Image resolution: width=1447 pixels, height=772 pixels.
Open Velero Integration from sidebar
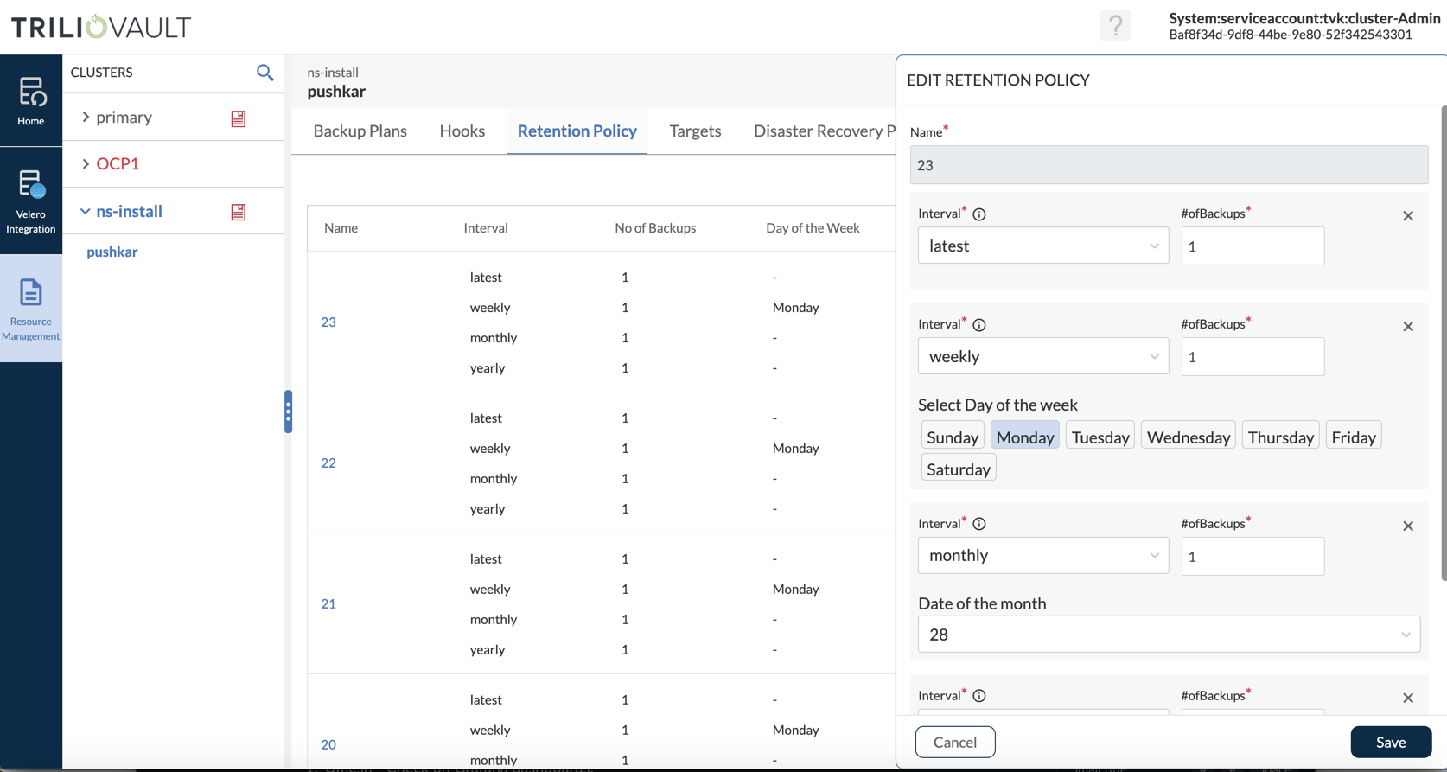[31, 201]
